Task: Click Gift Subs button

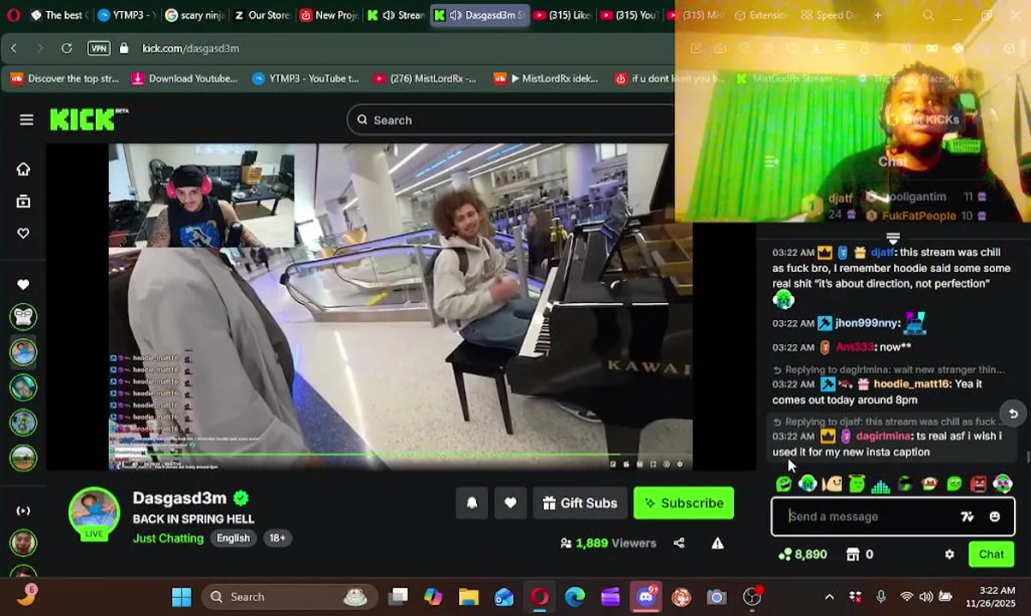Action: 580,503
